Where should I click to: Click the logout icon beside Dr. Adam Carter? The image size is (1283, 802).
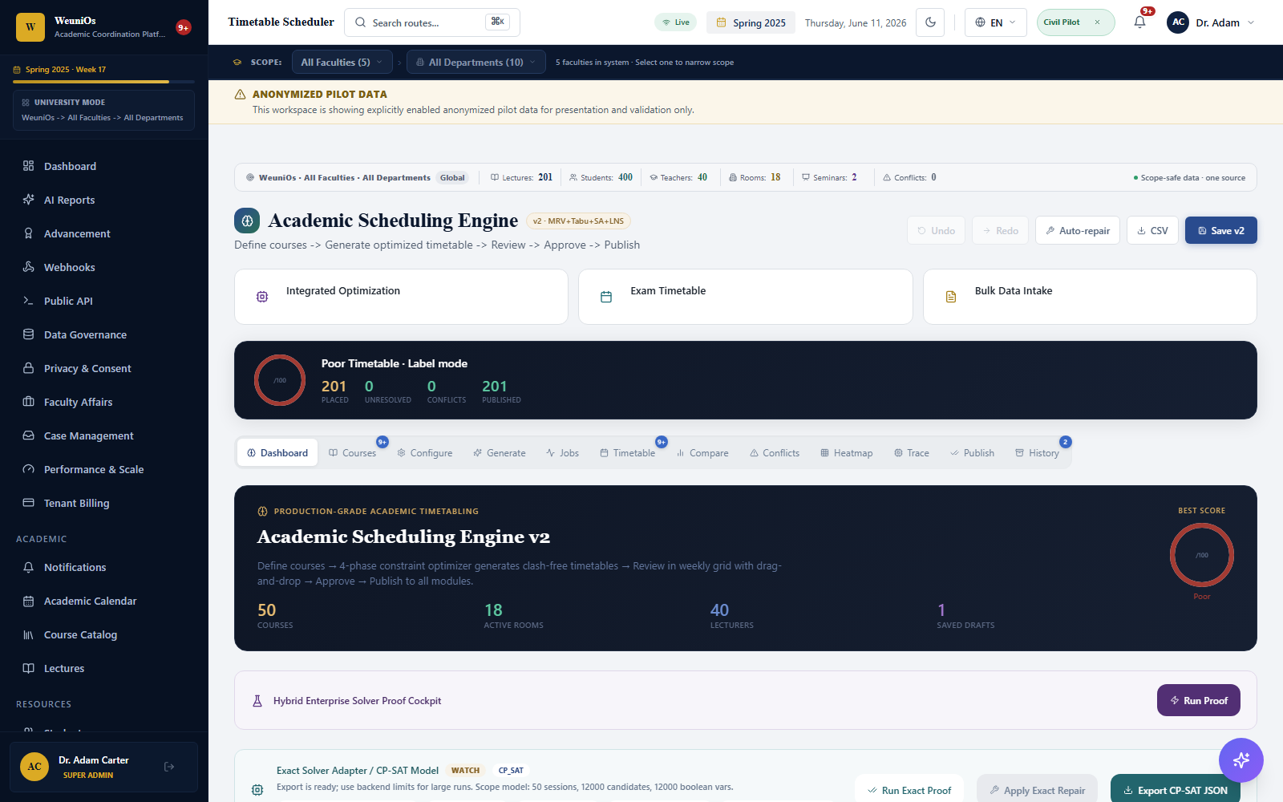(x=169, y=767)
